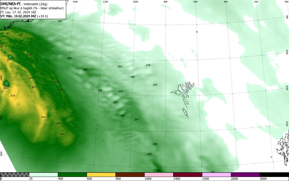Click the map value 530
Image resolution: width=289 pixels, height=181 pixels.
pyautogui.click(x=5, y=88)
